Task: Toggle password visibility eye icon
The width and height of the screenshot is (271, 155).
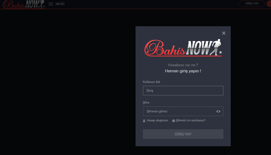Action: pyautogui.click(x=218, y=111)
